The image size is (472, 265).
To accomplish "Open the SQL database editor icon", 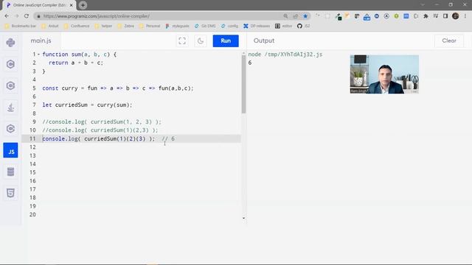I will pyautogui.click(x=10, y=172).
